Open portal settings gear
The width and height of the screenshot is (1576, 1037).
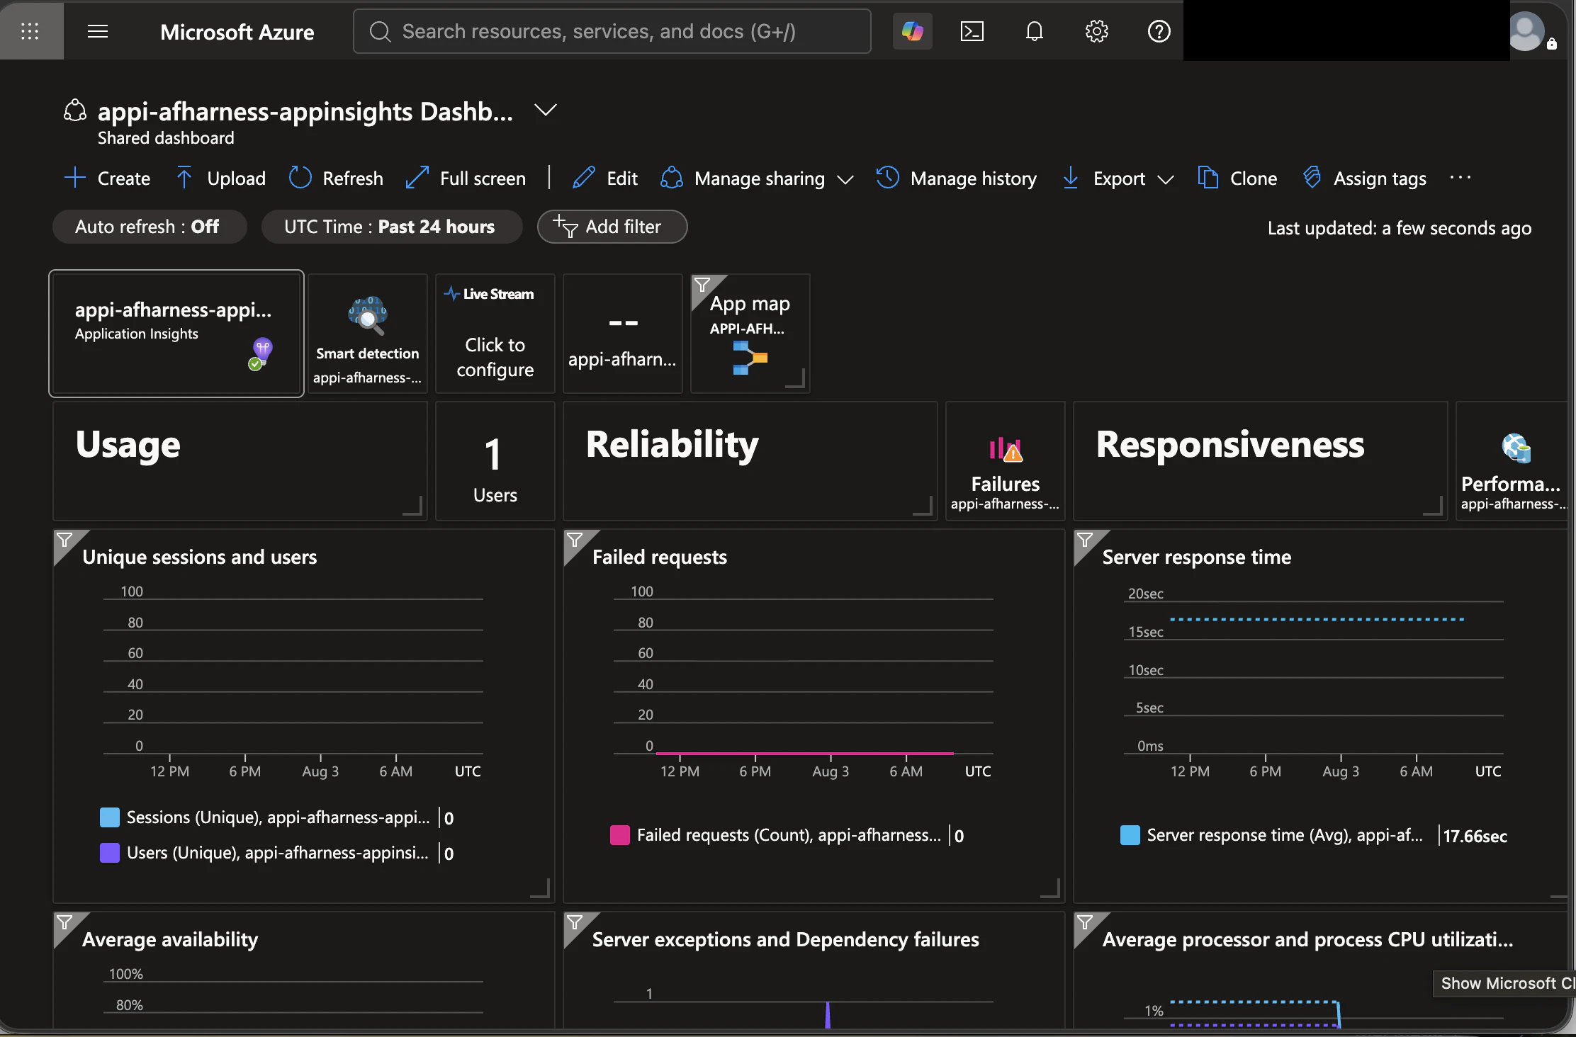[1097, 31]
